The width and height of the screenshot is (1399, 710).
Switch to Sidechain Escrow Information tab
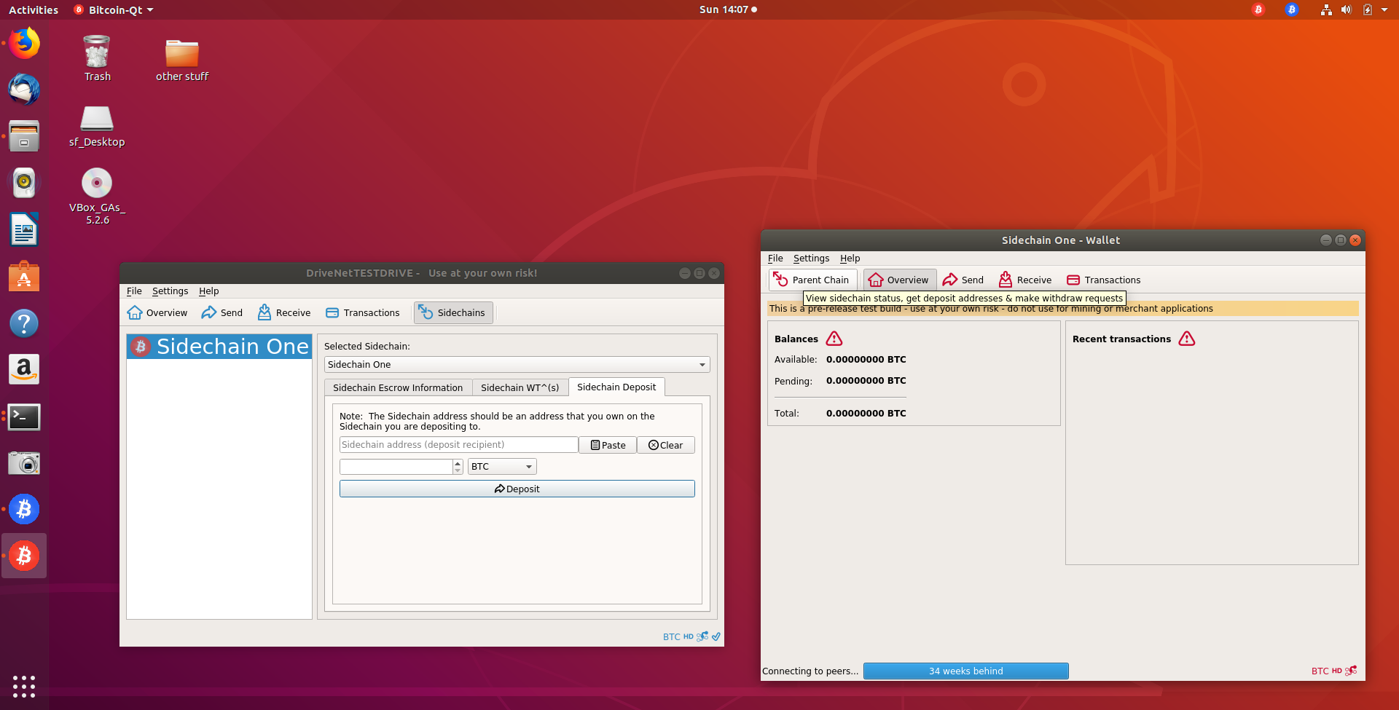point(398,387)
